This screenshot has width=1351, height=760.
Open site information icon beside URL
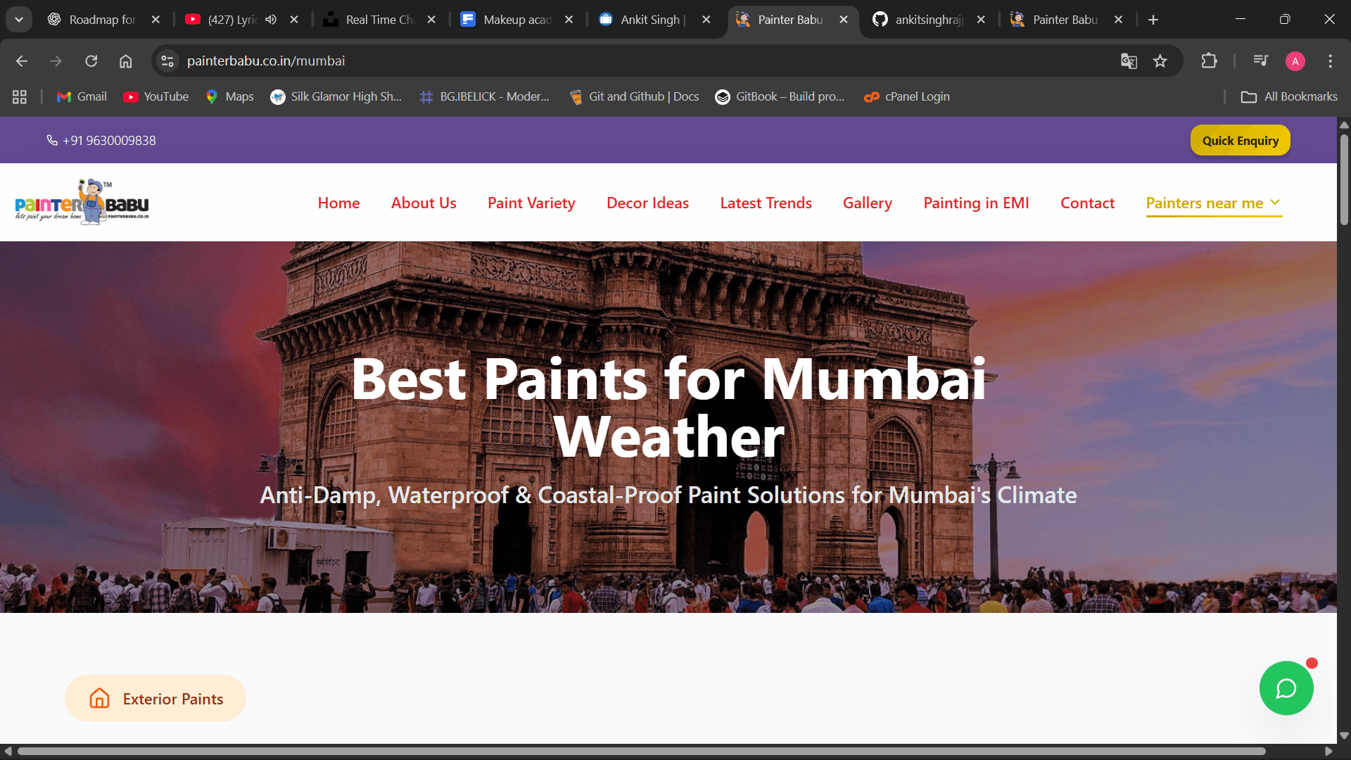point(167,61)
